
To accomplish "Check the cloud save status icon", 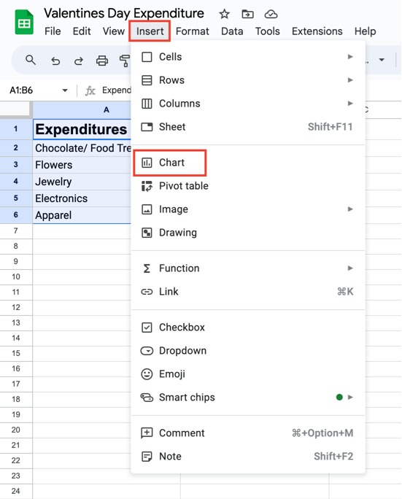I will coord(271,14).
